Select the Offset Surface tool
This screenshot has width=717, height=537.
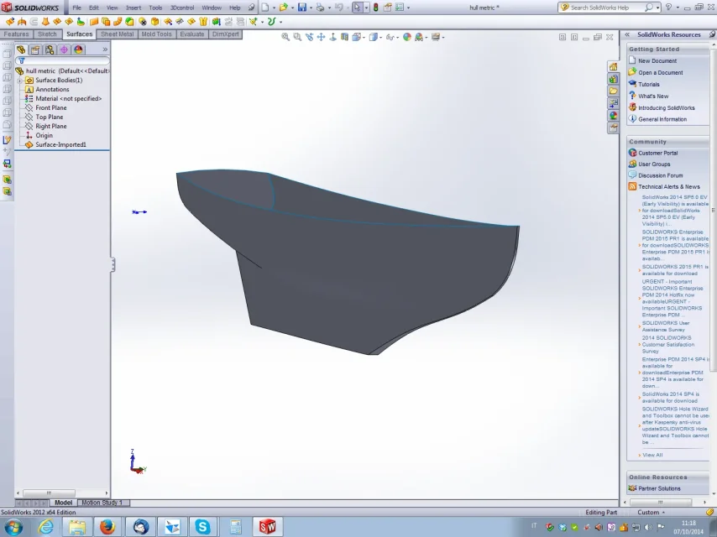pyautogui.click(x=106, y=22)
